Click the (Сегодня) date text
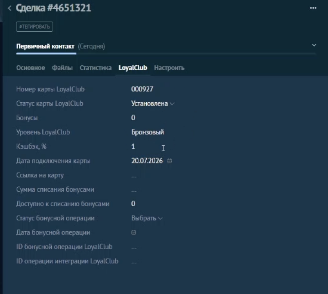Screen dimensions: 328x294 [x=91, y=46]
